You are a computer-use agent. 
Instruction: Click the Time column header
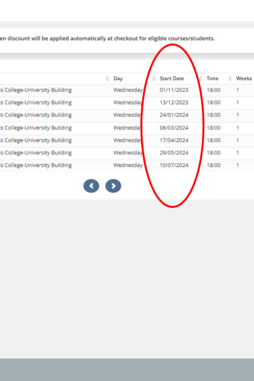213,79
